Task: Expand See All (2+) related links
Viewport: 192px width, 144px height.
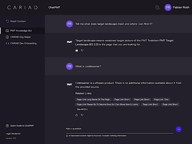Action: click(82, 109)
